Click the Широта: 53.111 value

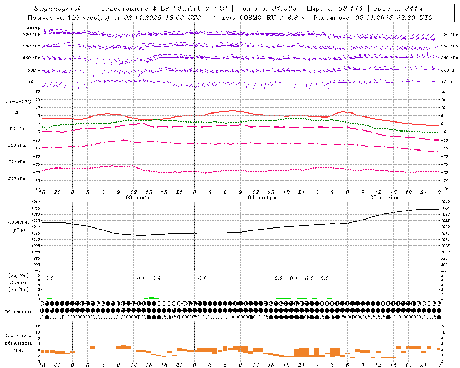click(x=335, y=9)
